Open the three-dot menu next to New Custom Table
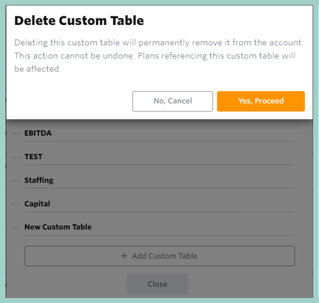319x303 pixels. point(16,228)
